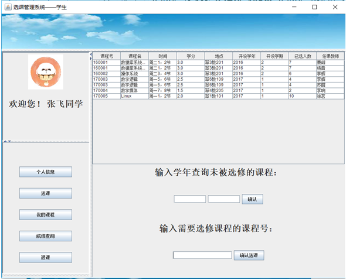
Task: Select the 周一7，8节 time cell
Action: point(162,90)
